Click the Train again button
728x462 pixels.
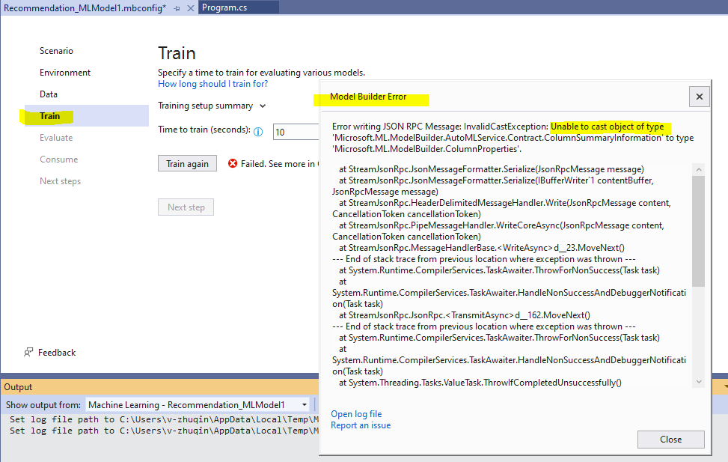coord(187,163)
